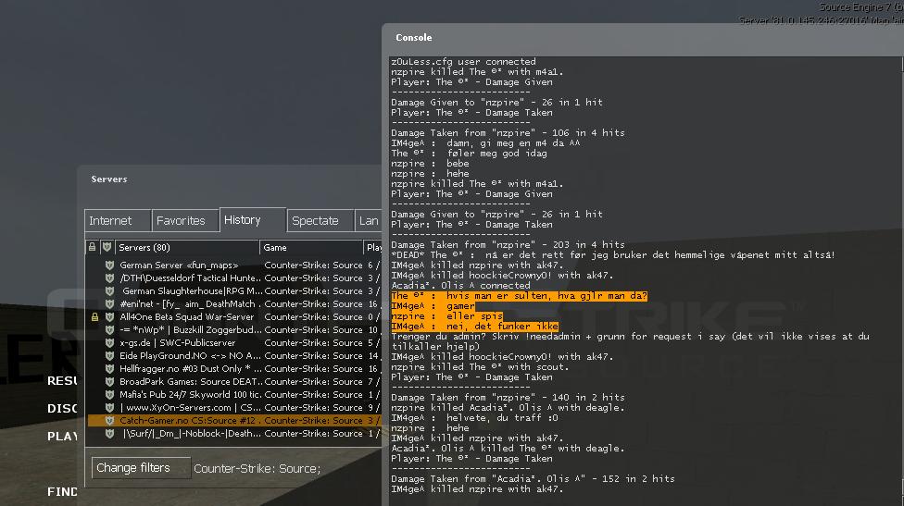The image size is (904, 506).
Task: Select server BroadPark Games: Source DEAT
Action: coord(233,382)
